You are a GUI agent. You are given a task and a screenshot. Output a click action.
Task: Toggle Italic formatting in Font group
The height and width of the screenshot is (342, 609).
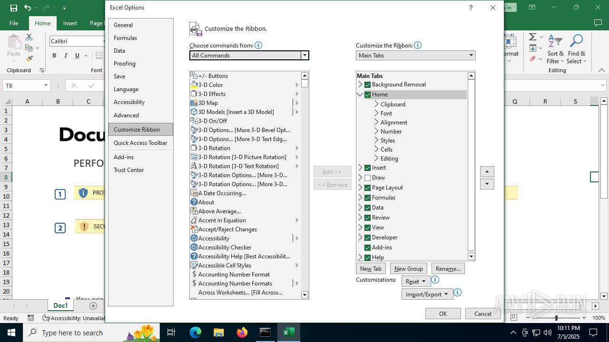point(66,56)
